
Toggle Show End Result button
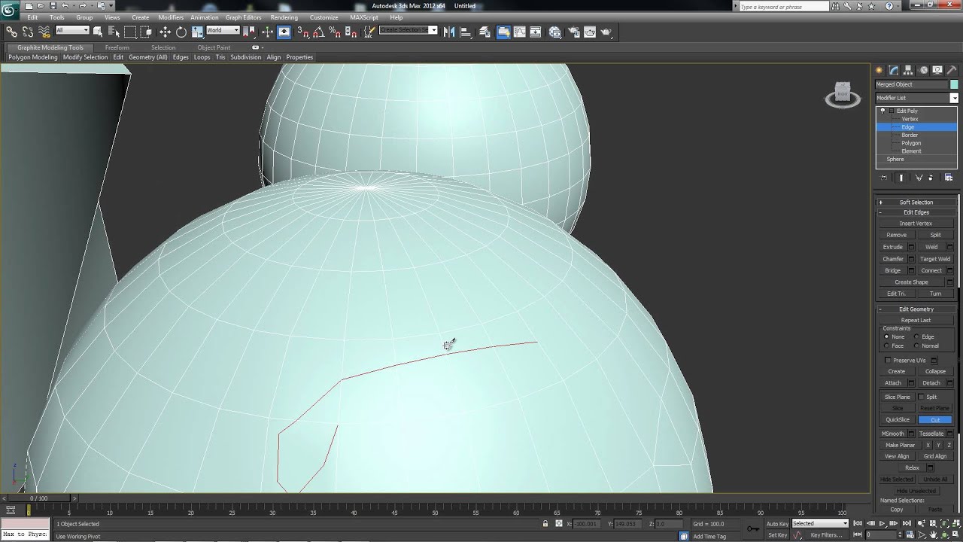pyautogui.click(x=901, y=178)
